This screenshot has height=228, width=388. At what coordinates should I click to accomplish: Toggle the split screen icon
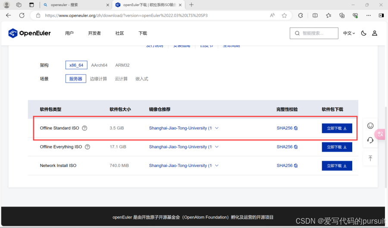click(x=315, y=15)
